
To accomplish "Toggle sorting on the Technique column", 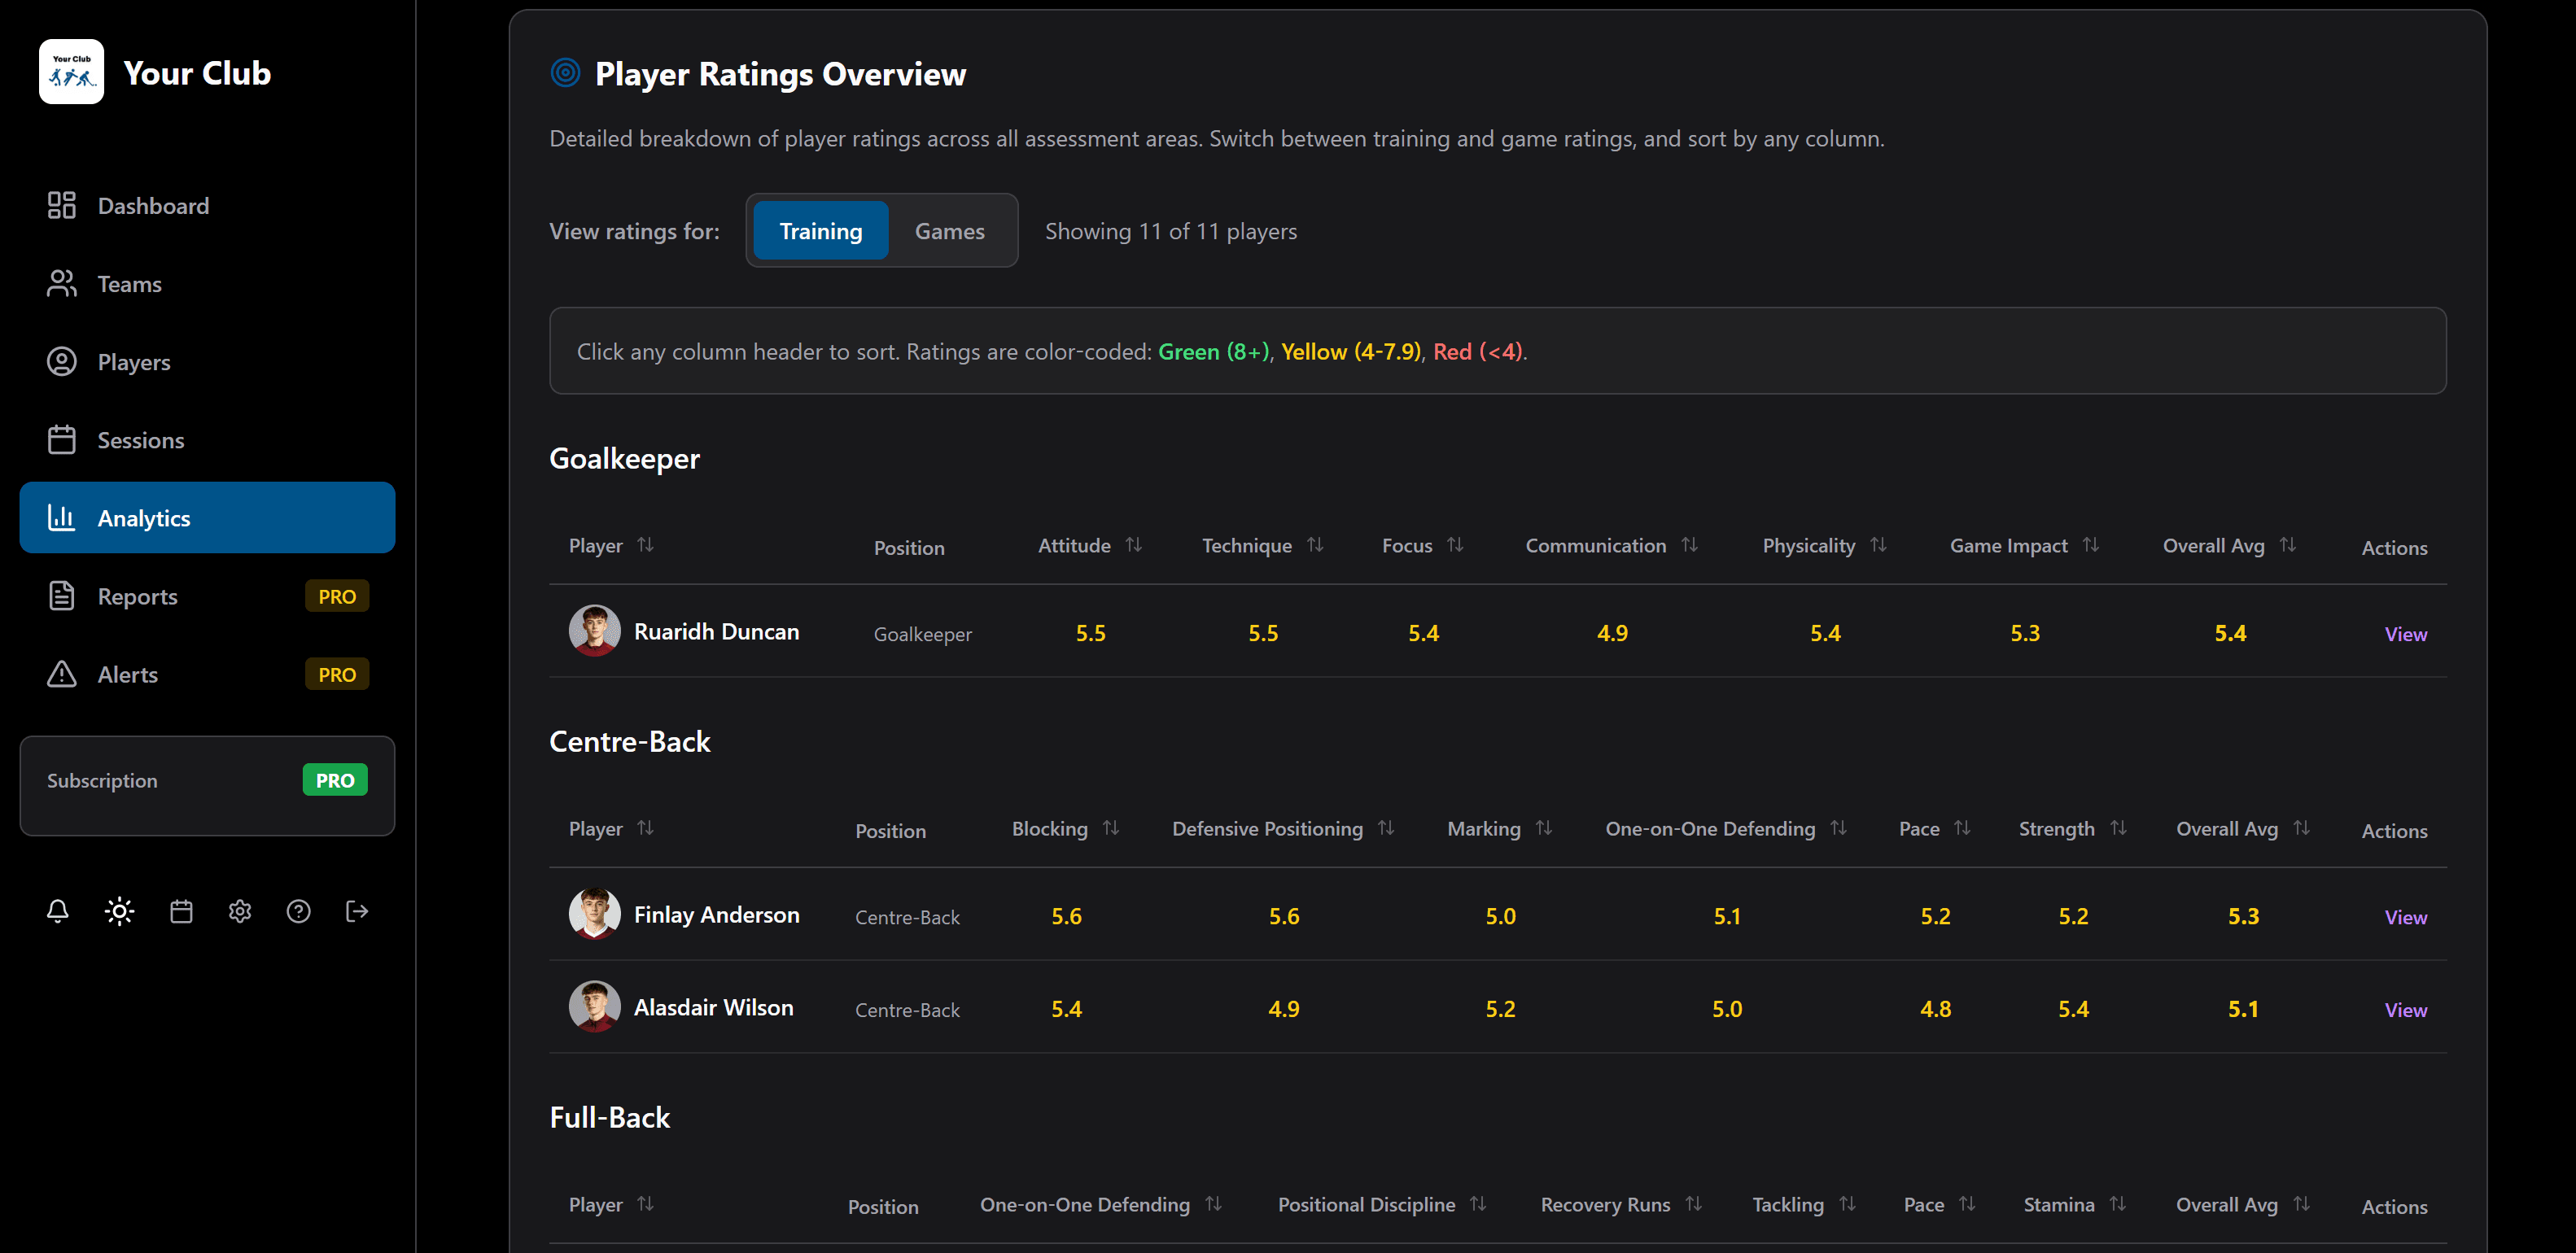I will (1262, 545).
